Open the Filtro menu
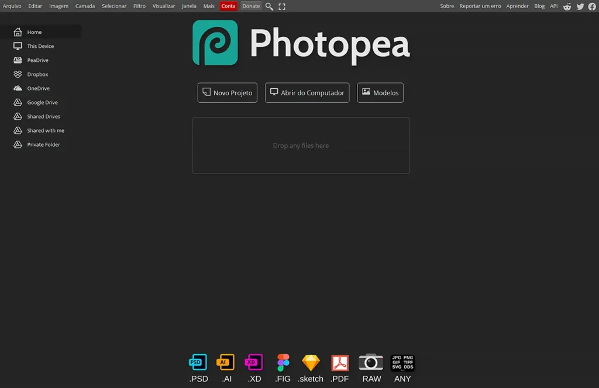 (x=139, y=6)
